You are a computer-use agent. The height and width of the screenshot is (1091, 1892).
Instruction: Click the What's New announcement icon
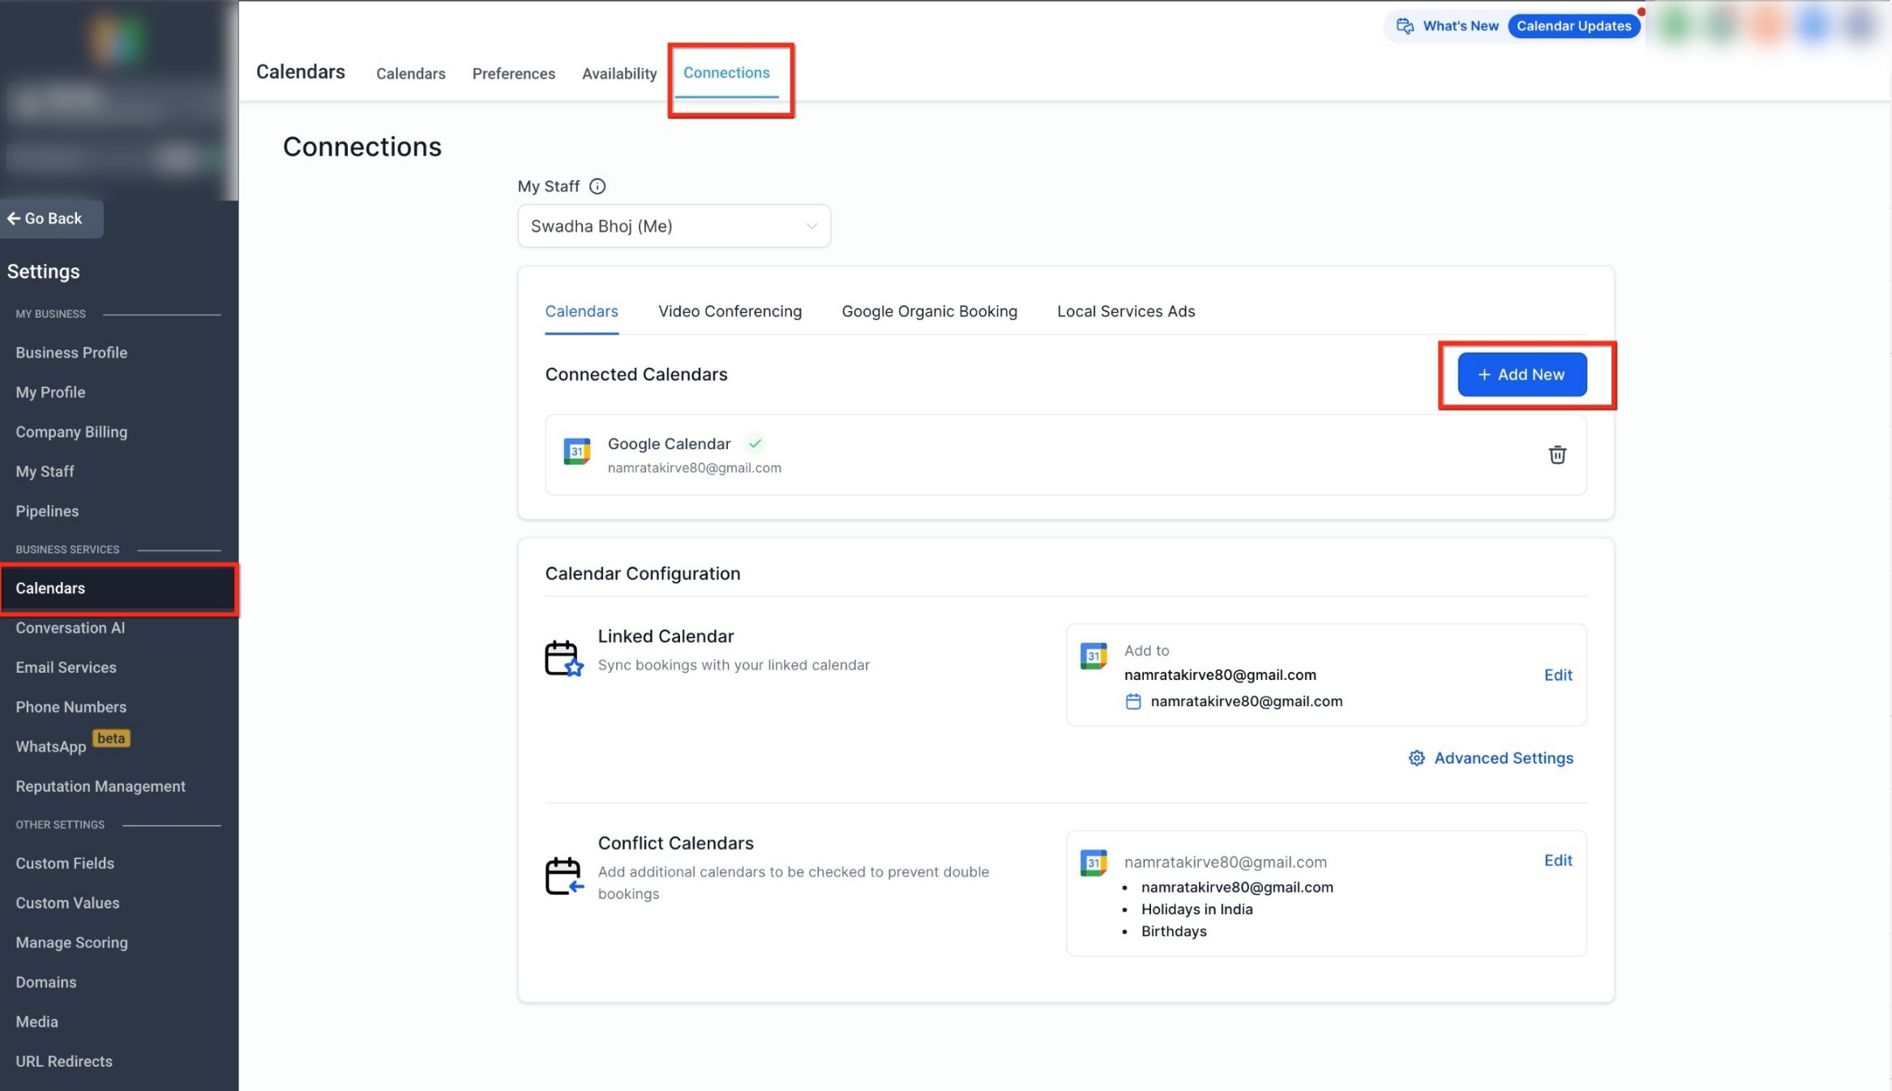1405,26
